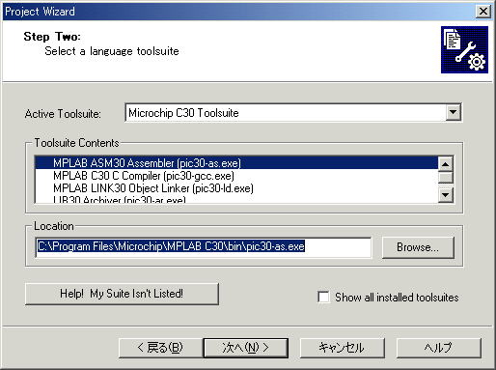Click the Browse... button
496x370 pixels.
pyautogui.click(x=418, y=247)
